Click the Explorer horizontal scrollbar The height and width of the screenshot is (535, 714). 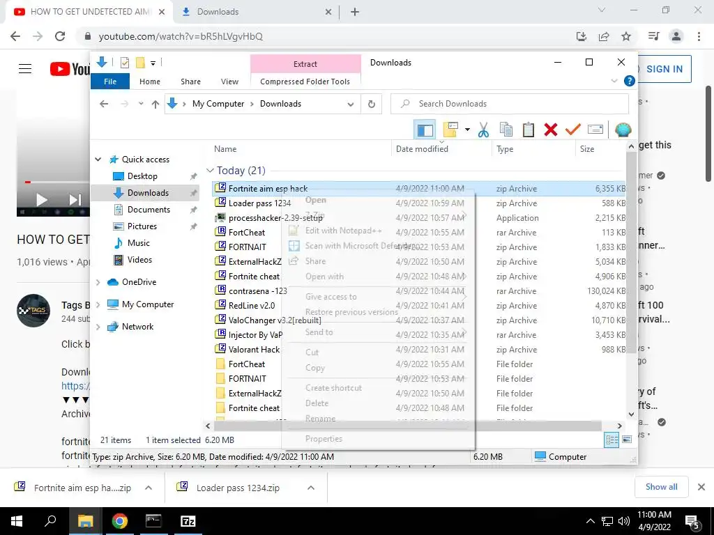pyautogui.click(x=408, y=426)
